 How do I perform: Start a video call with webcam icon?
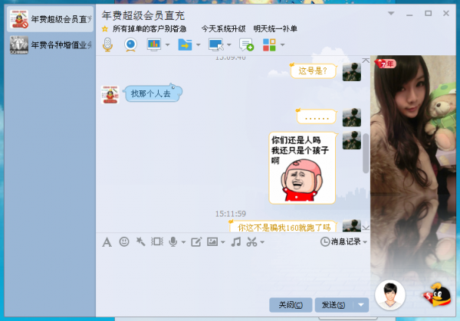click(x=130, y=45)
